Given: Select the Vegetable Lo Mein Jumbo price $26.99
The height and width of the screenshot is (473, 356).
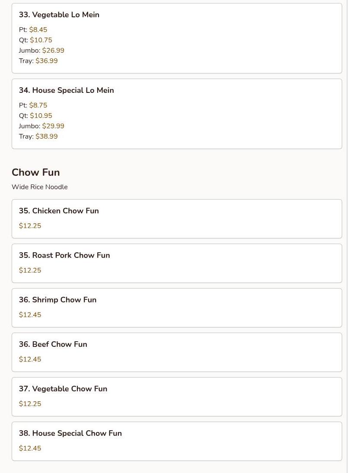Looking at the screenshot, I should tap(53, 51).
